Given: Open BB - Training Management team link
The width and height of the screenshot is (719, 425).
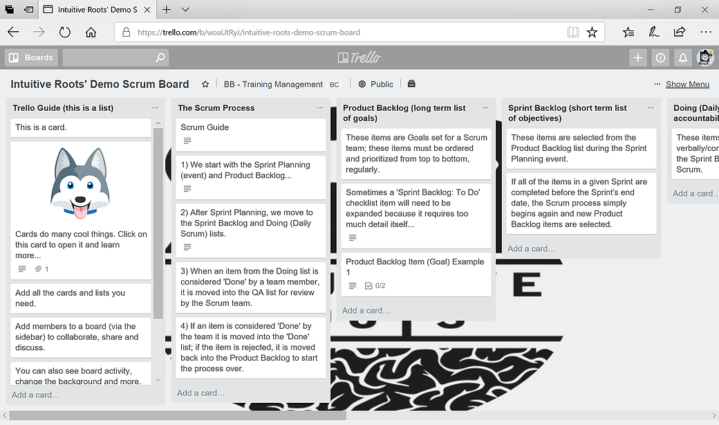Looking at the screenshot, I should [x=273, y=84].
